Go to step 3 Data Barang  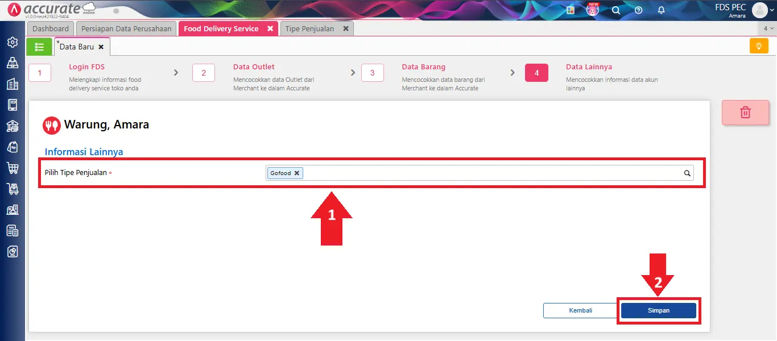point(373,73)
